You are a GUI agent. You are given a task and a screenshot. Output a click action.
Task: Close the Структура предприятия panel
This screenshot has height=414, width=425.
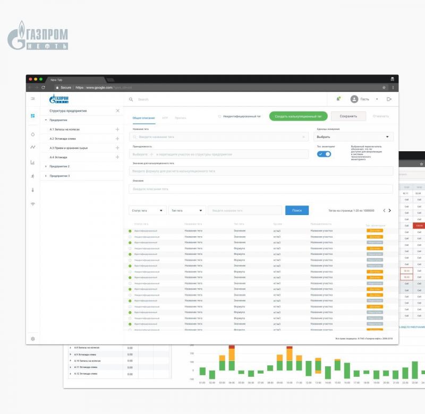[117, 111]
